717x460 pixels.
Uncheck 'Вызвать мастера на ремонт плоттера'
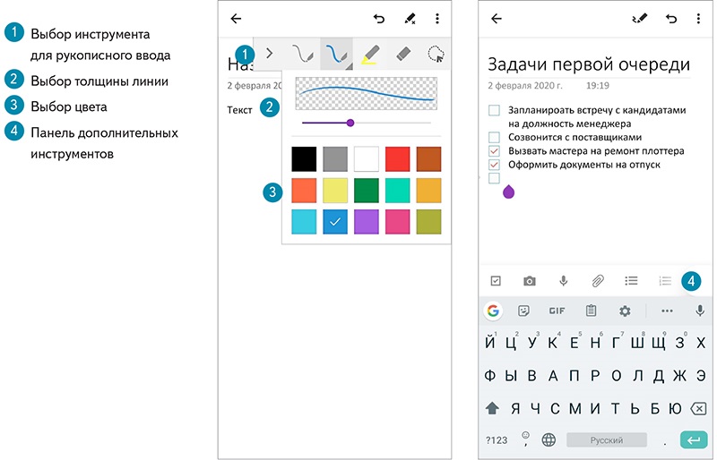pos(494,152)
